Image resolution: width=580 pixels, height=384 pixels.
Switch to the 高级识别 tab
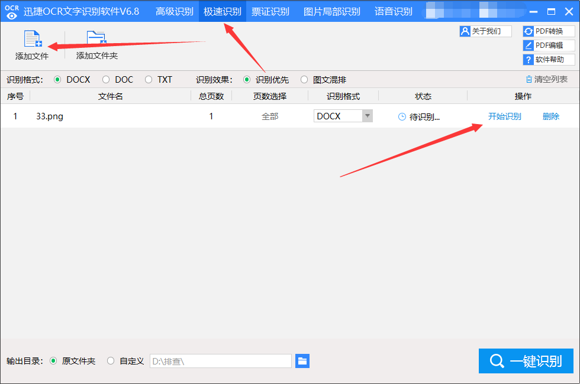tap(174, 11)
